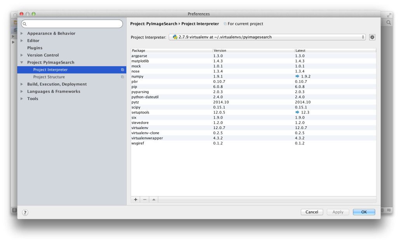The width and height of the screenshot is (398, 243).
Task: Click the Python logo in the interpreter selector
Action: [176, 37]
